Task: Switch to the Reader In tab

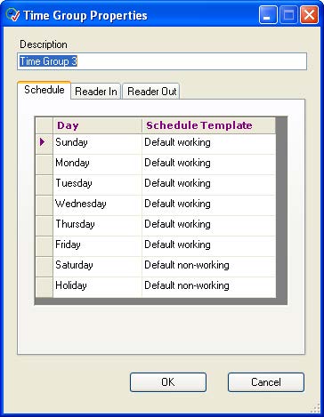Action: (x=96, y=91)
